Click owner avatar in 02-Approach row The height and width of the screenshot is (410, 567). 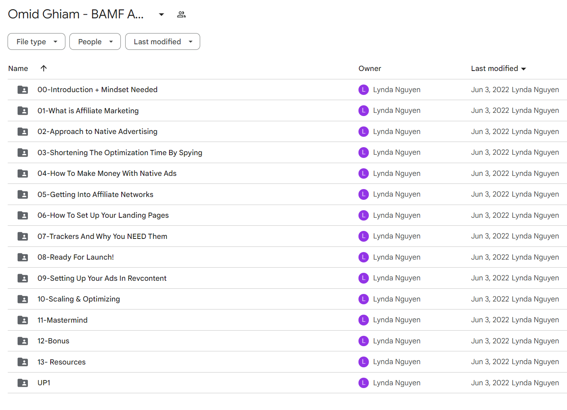(x=364, y=132)
